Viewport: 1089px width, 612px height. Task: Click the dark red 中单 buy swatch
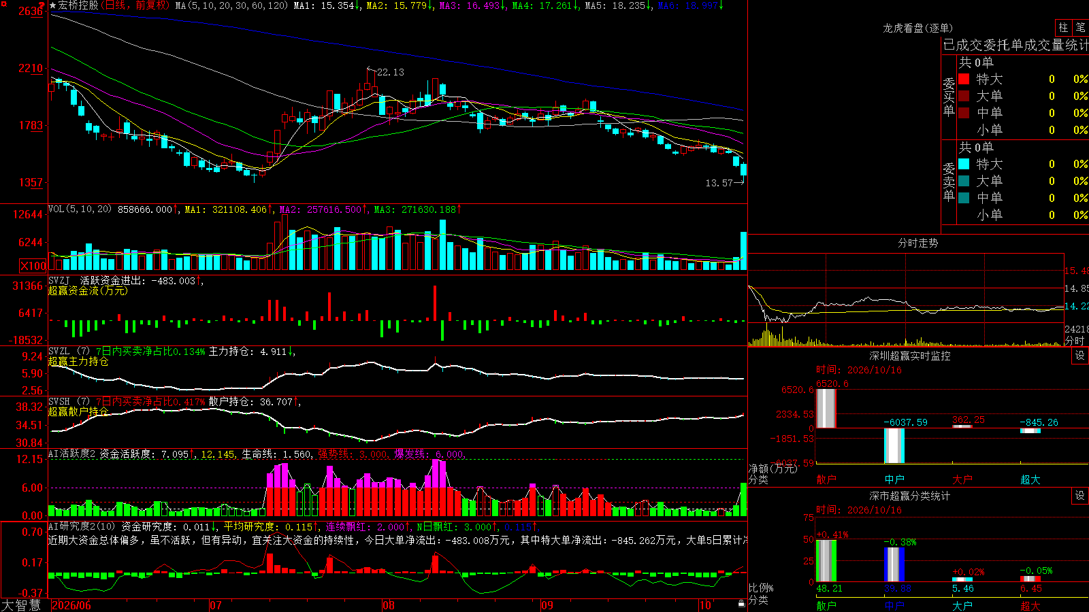point(964,113)
